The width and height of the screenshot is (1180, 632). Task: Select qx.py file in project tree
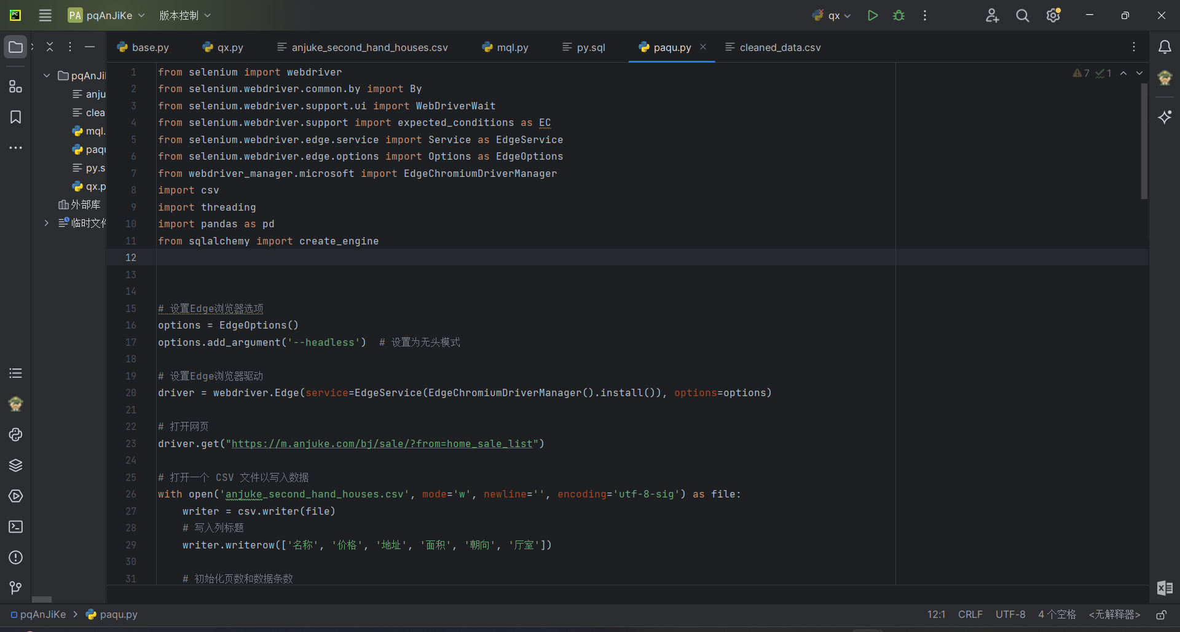tap(89, 186)
